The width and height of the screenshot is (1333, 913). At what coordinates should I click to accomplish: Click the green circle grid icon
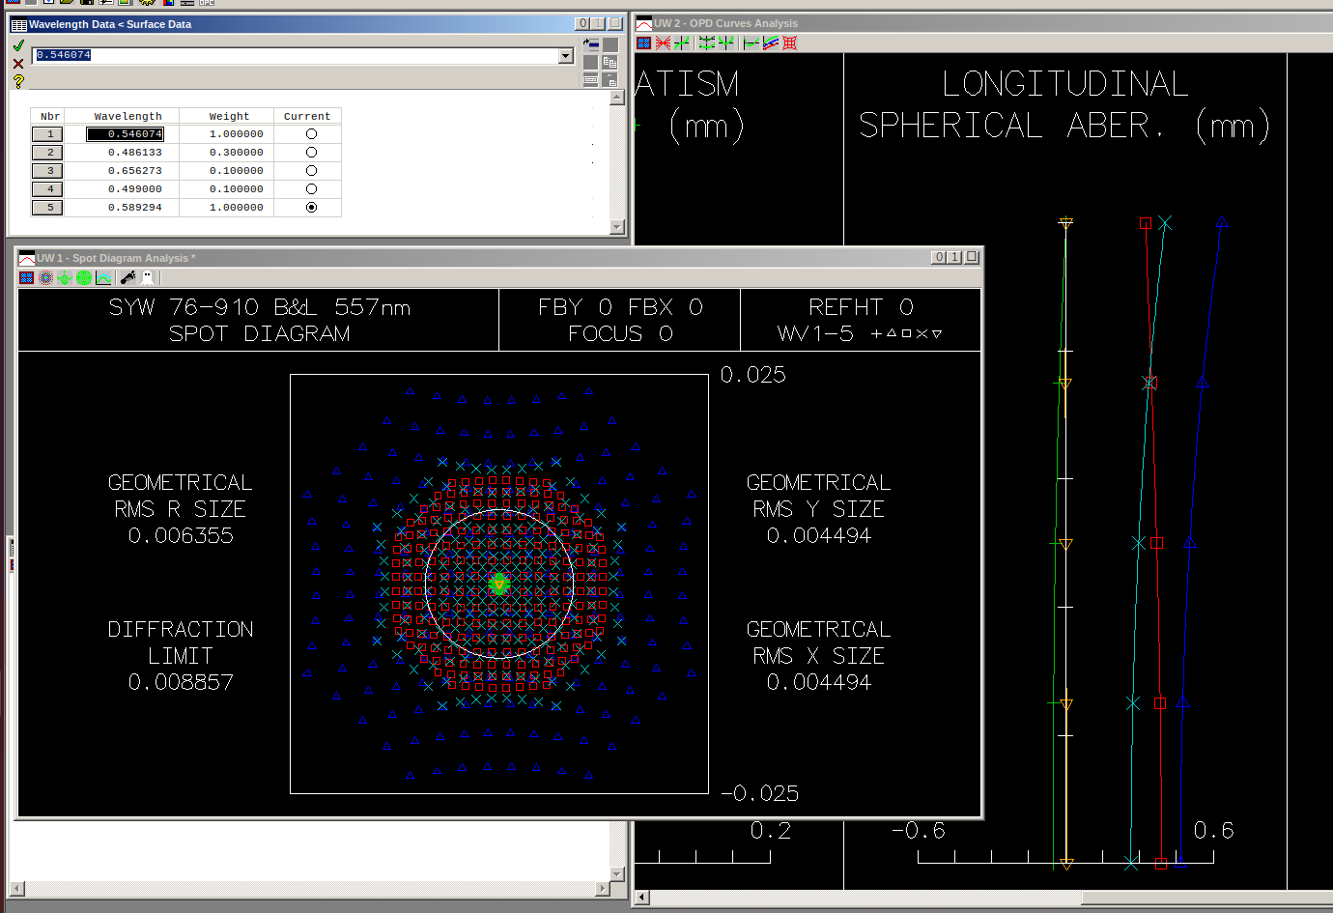[x=84, y=278]
